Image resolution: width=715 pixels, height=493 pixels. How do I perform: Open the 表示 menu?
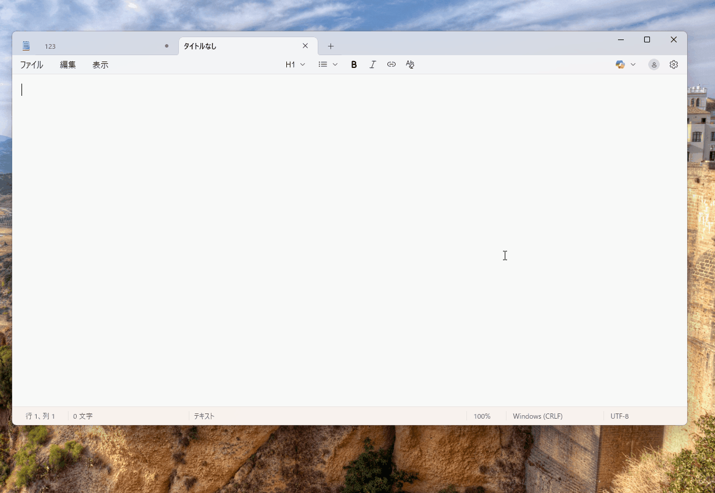click(x=100, y=65)
